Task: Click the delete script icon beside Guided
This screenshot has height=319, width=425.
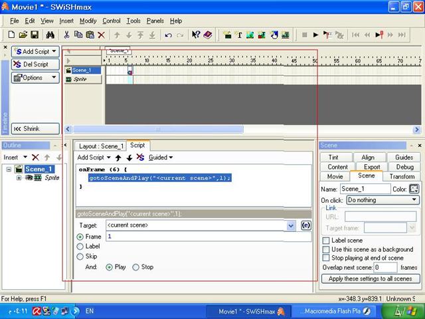Action: [x=139, y=158]
